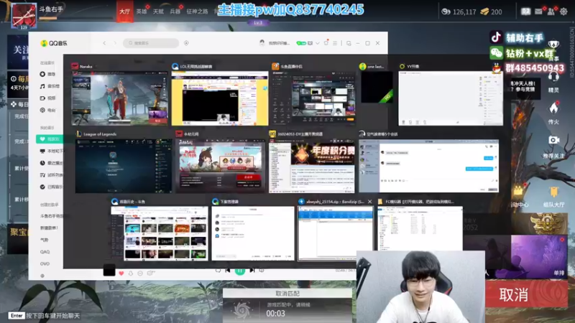Image resolution: width=575 pixels, height=323 pixels.
Task: Click 取消匹配 to cancel matchmaking
Action: pos(287,294)
